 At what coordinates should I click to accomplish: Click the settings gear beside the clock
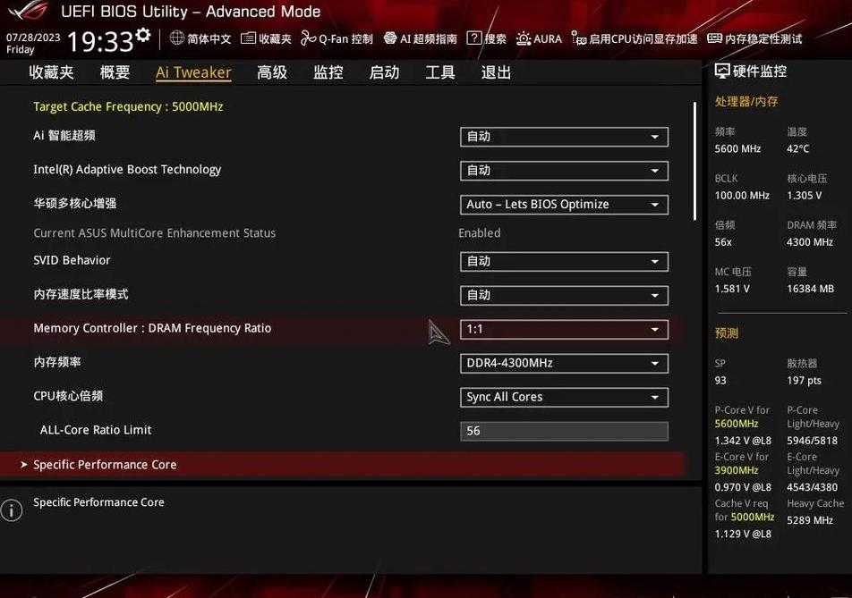coord(143,35)
